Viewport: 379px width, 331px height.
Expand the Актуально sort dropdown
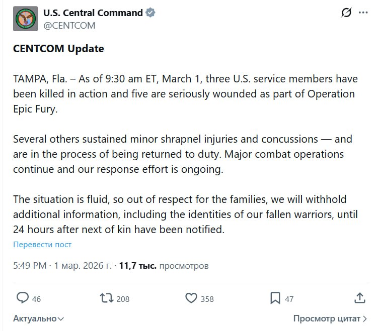pyautogui.click(x=38, y=318)
